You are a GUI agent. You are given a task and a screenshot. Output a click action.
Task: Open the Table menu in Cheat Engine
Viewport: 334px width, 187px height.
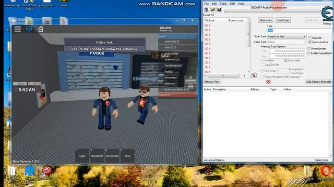223,4
